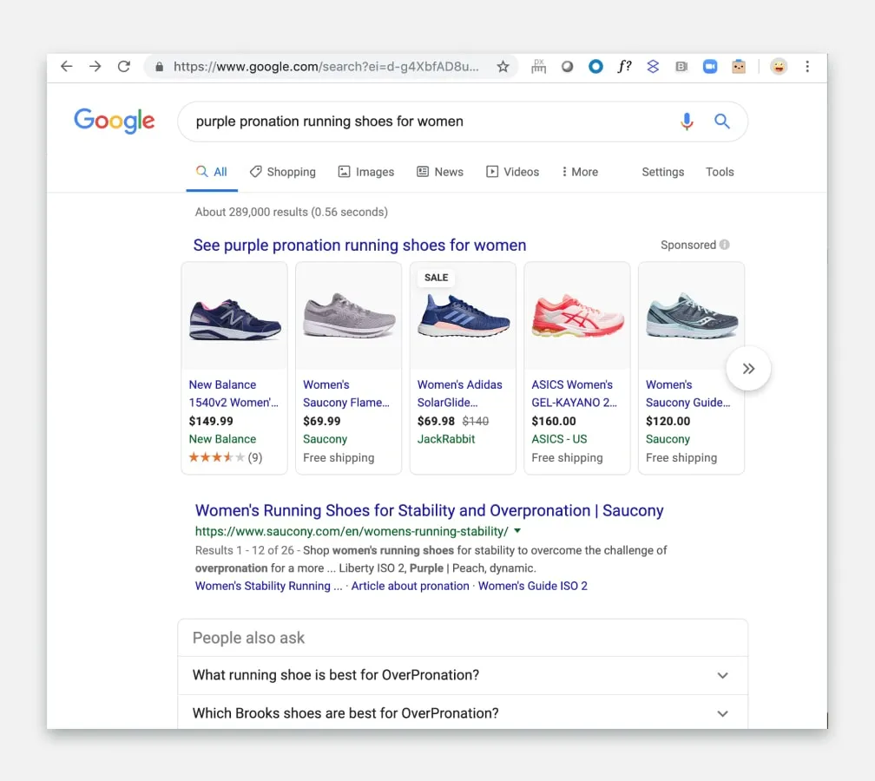Open Women's Saucony Guide product link
The height and width of the screenshot is (781, 875).
tap(687, 393)
